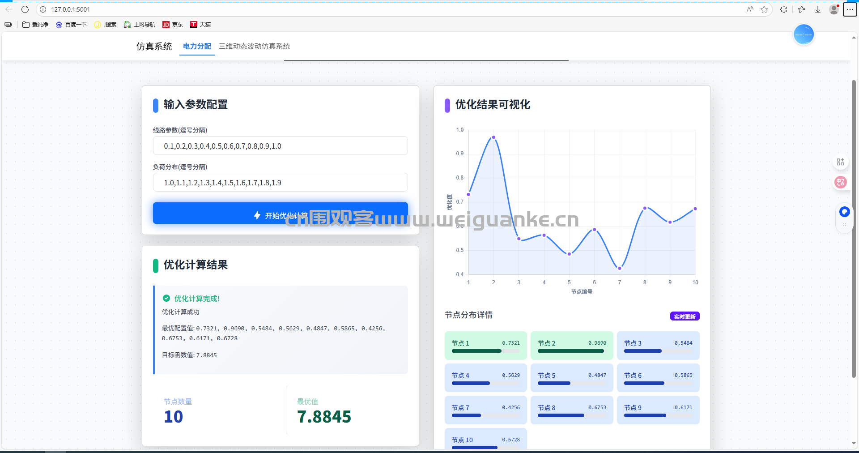Screen dimensions: 859x453
Task: Click the 线路参数 input field
Action: (281, 146)
